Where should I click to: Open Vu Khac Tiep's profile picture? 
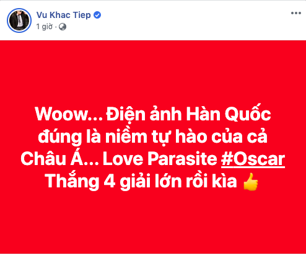point(19,20)
